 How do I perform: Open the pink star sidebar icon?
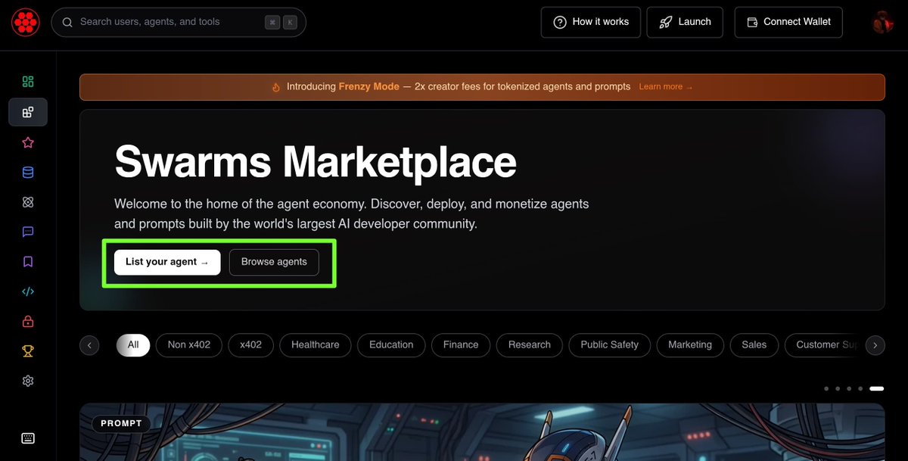28,142
